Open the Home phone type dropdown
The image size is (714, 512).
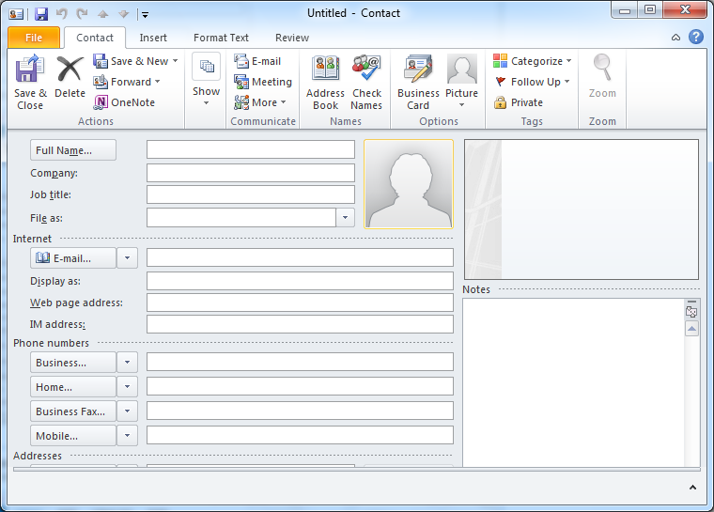coord(127,387)
